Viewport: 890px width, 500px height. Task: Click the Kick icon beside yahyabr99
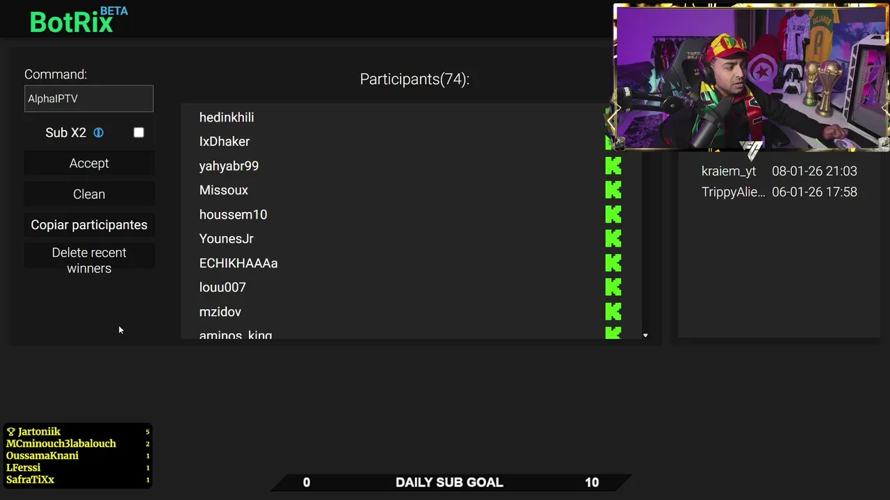tap(613, 165)
